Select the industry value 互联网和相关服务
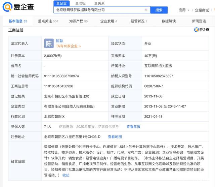Viewport: 215px width, 187px height. click(x=158, y=66)
